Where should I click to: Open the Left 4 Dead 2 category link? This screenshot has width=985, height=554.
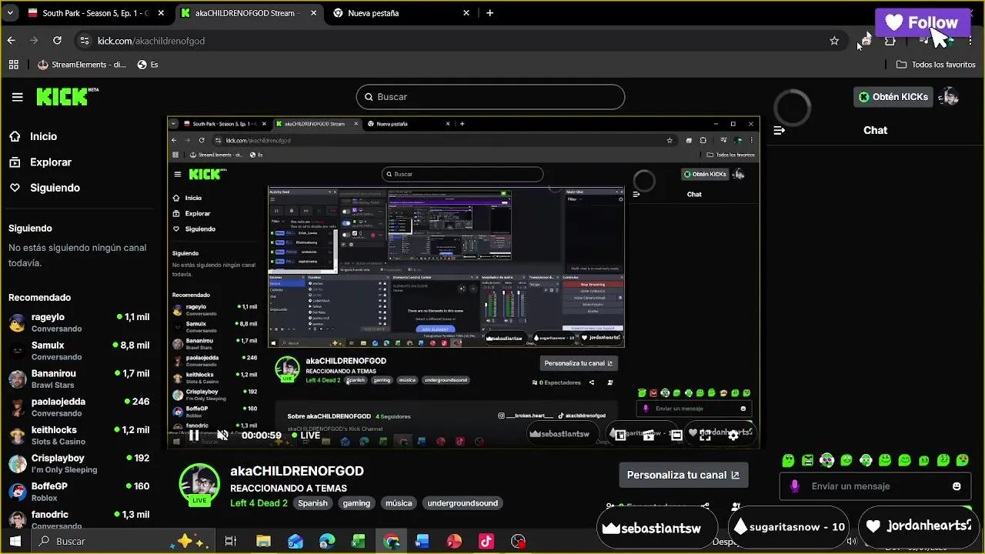(259, 503)
